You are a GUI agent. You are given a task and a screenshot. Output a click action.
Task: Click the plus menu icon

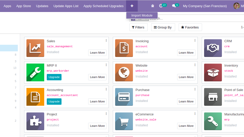132,6
